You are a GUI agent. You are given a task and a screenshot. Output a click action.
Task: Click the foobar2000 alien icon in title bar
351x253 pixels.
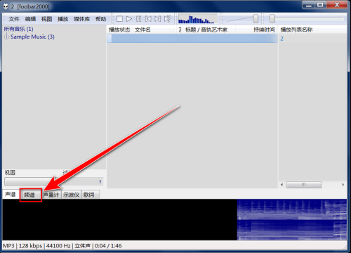6,6
